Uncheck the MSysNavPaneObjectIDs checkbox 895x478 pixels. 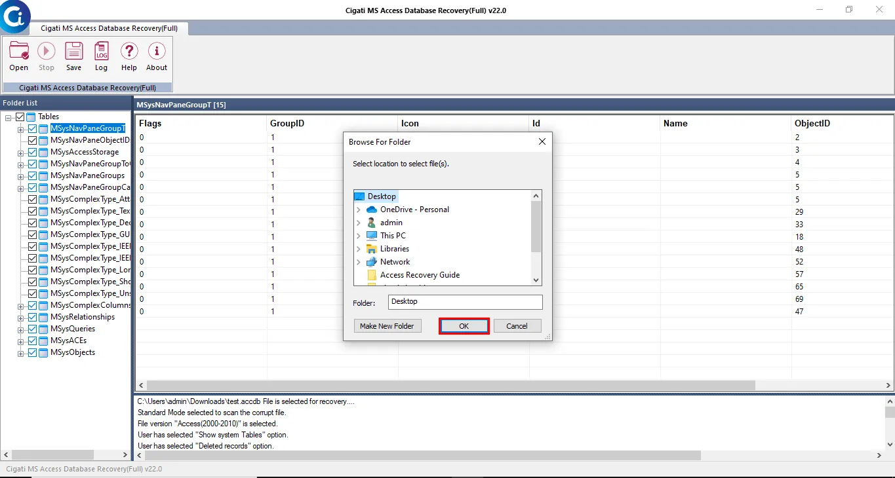(32, 140)
